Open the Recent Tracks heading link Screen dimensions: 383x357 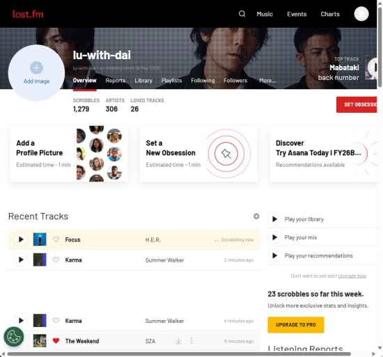(38, 216)
